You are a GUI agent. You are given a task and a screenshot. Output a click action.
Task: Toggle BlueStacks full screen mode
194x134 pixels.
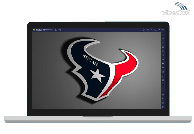(163, 34)
